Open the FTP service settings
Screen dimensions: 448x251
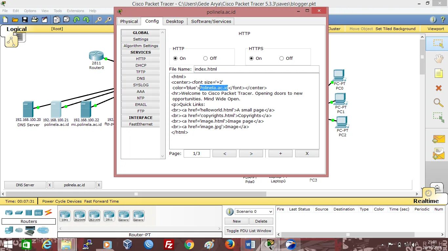pyautogui.click(x=141, y=111)
